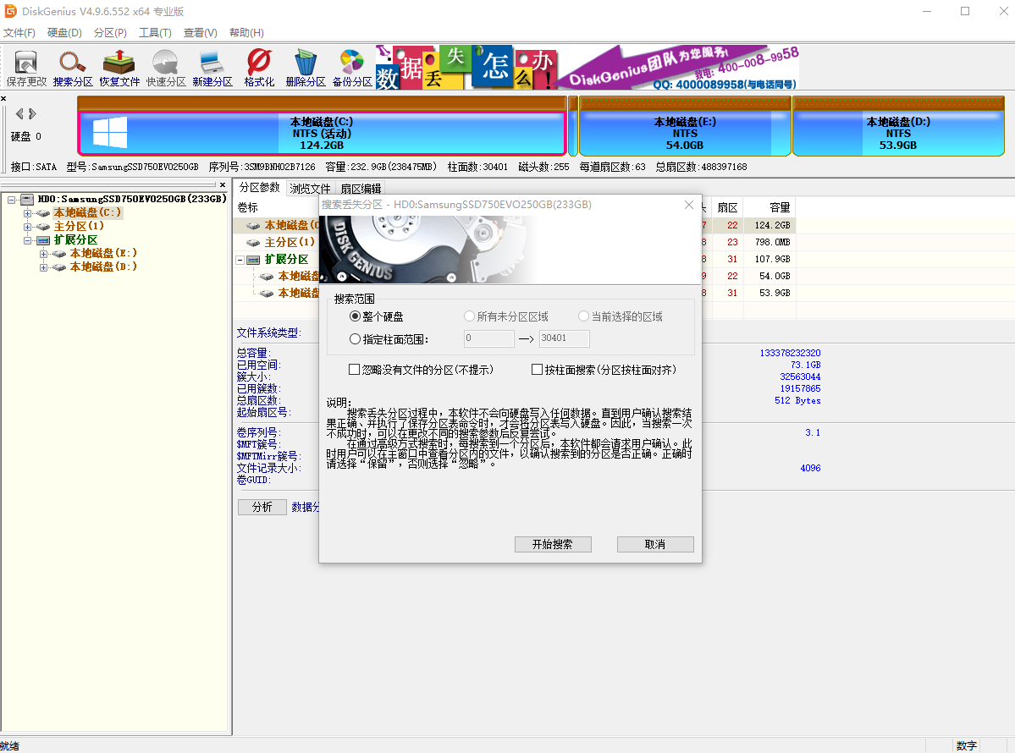The width and height of the screenshot is (1015, 753).
Task: Click the 扇区 column header
Action: tap(727, 207)
